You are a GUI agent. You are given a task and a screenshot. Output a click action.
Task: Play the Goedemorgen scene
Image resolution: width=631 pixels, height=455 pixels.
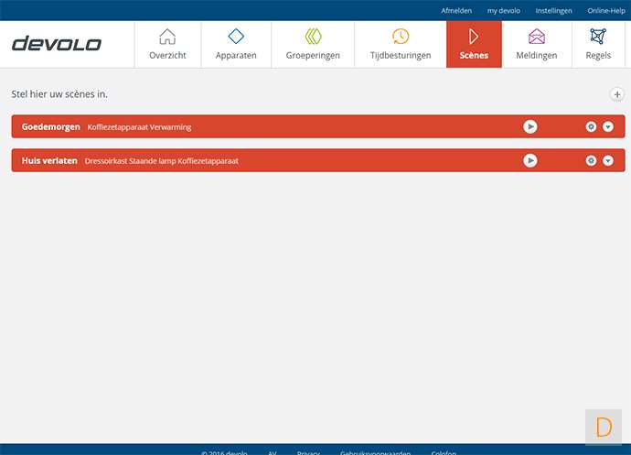coord(530,126)
